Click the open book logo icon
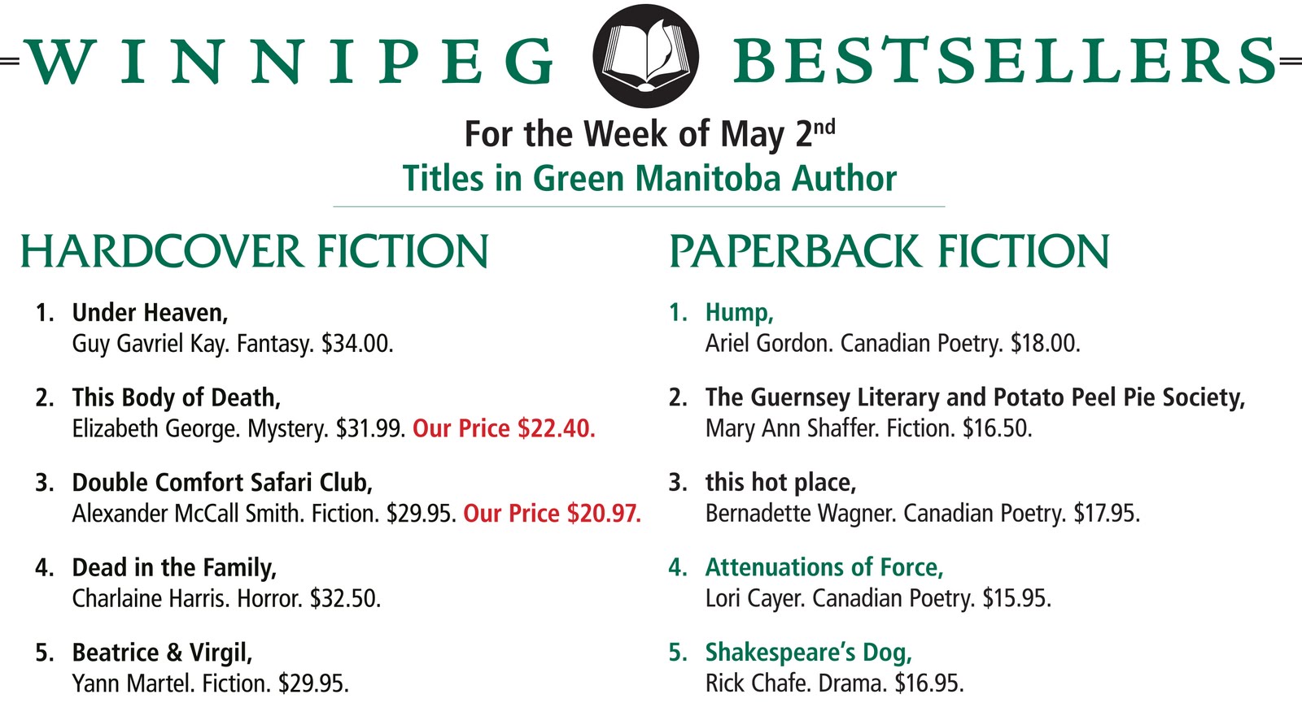1302x716 pixels. coord(647,57)
